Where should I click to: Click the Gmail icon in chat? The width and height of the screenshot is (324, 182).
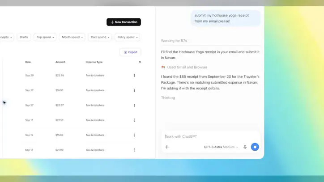pos(163,67)
